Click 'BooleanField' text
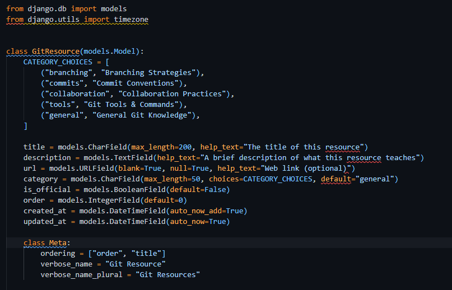Image resolution: width=452 pixels, height=290 pixels. [x=139, y=190]
